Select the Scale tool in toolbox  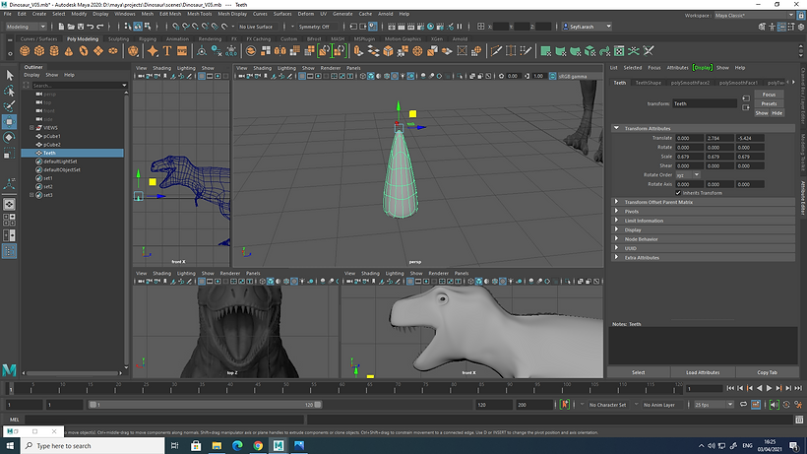[x=9, y=154]
